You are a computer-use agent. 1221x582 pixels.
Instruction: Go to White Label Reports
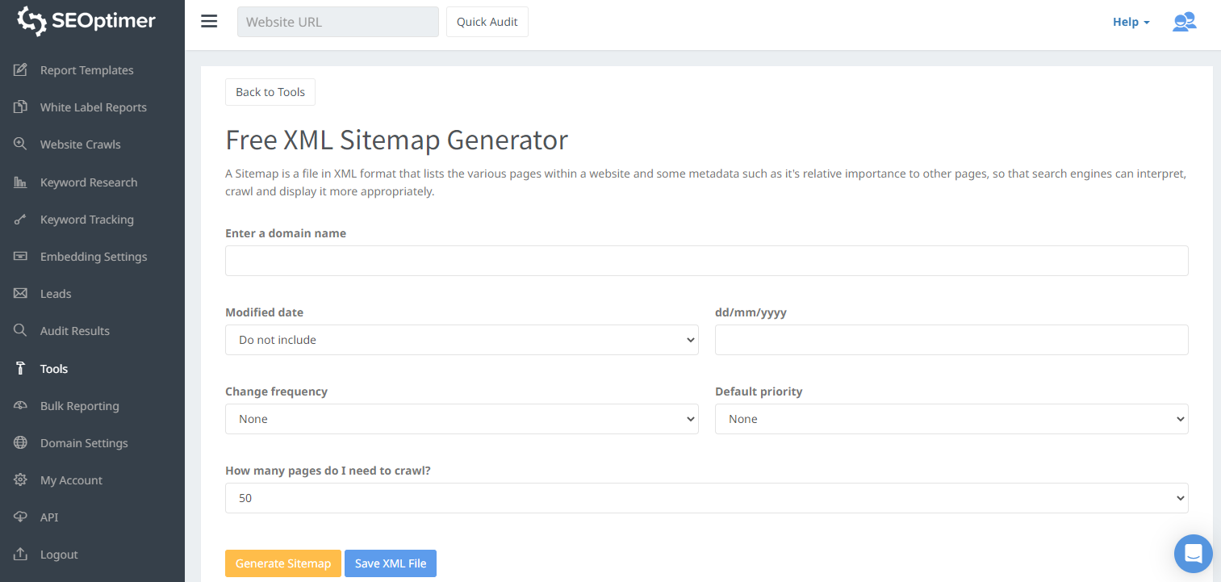tap(94, 107)
